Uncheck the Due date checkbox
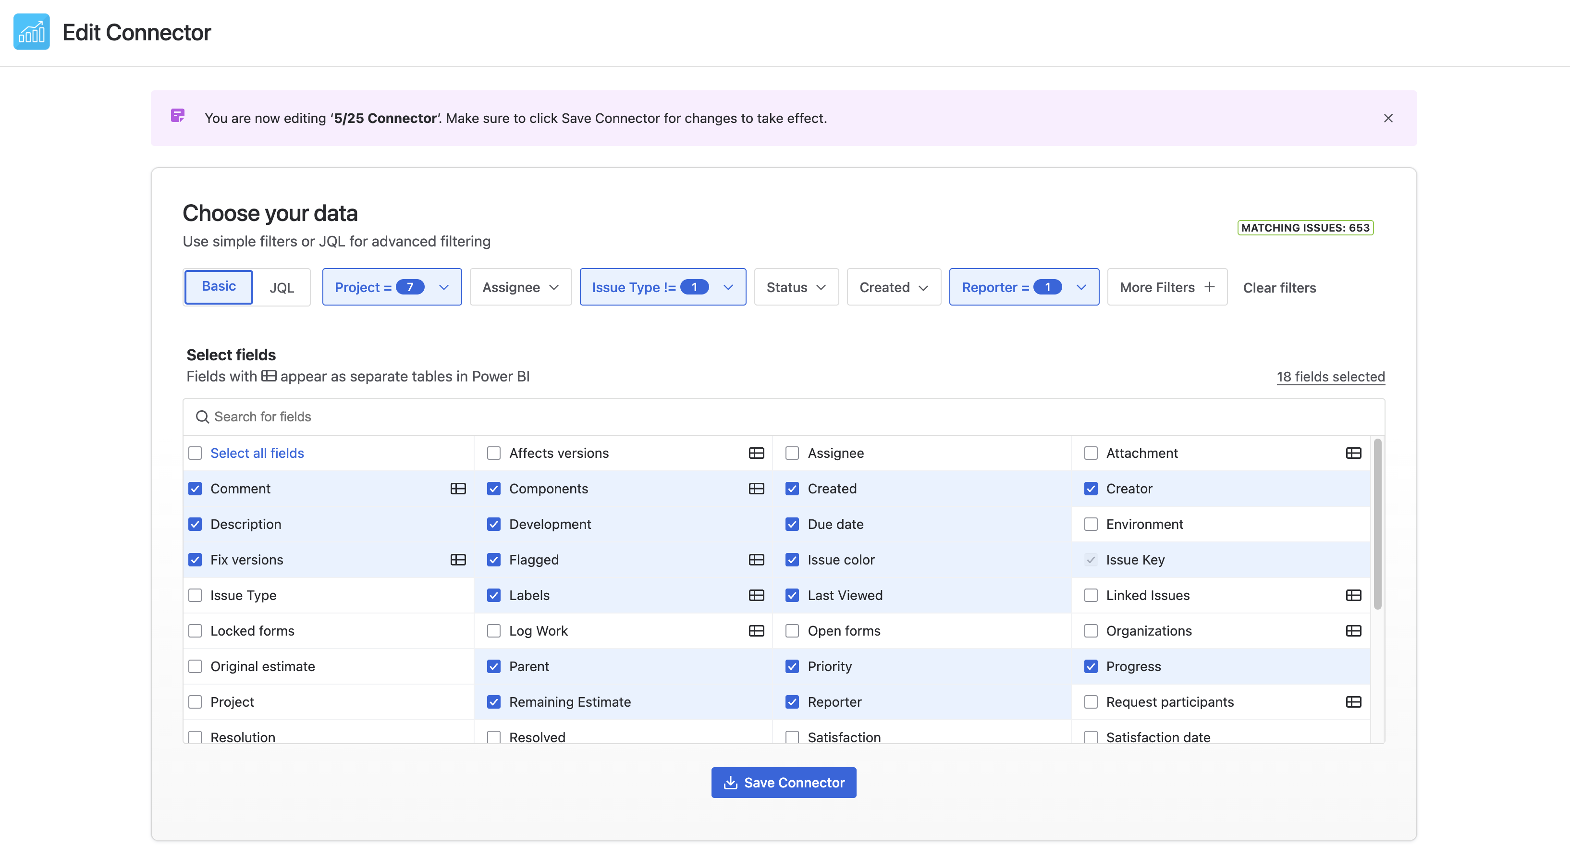The height and width of the screenshot is (859, 1570). pyautogui.click(x=792, y=524)
